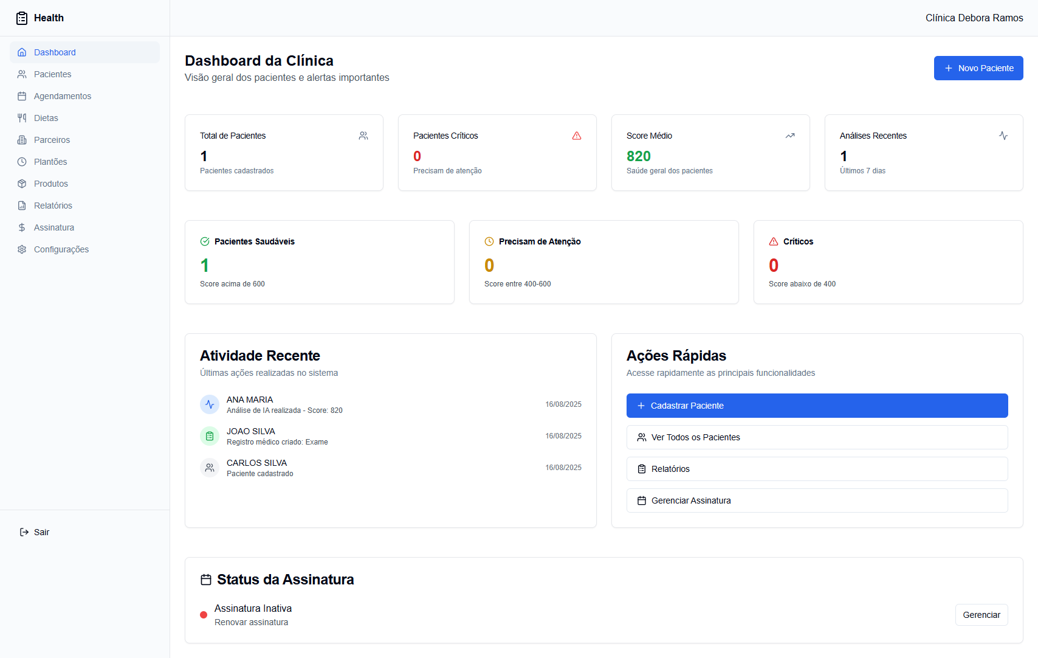Click the Configurações gear icon in sidebar

22,249
